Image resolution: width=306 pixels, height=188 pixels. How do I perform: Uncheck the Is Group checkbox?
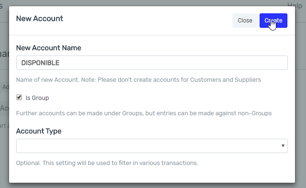tap(19, 97)
